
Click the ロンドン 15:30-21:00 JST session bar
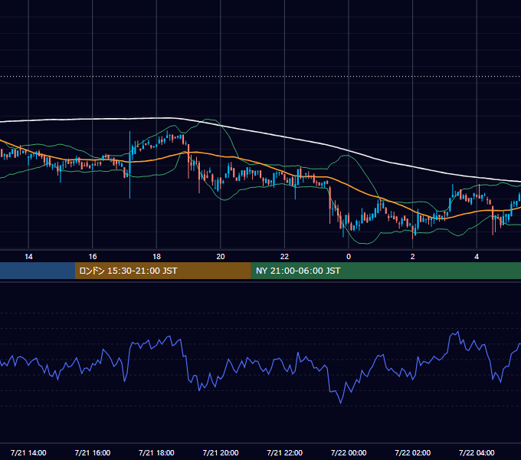162,271
